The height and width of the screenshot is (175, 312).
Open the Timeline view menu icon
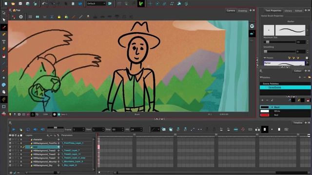coord(10,123)
